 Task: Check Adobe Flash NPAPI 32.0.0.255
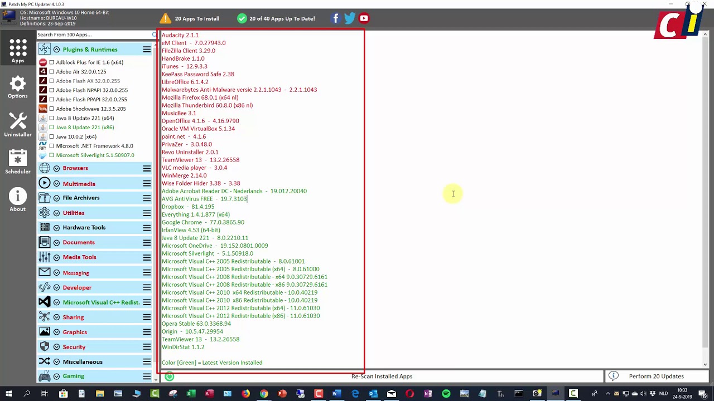click(51, 90)
